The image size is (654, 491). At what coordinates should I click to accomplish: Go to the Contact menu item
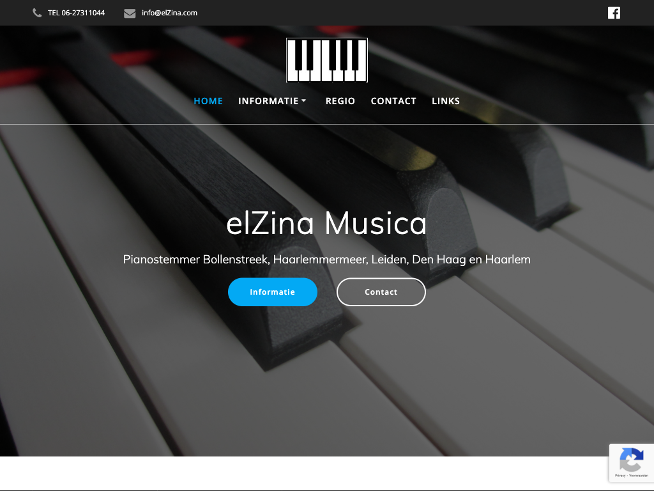click(393, 101)
